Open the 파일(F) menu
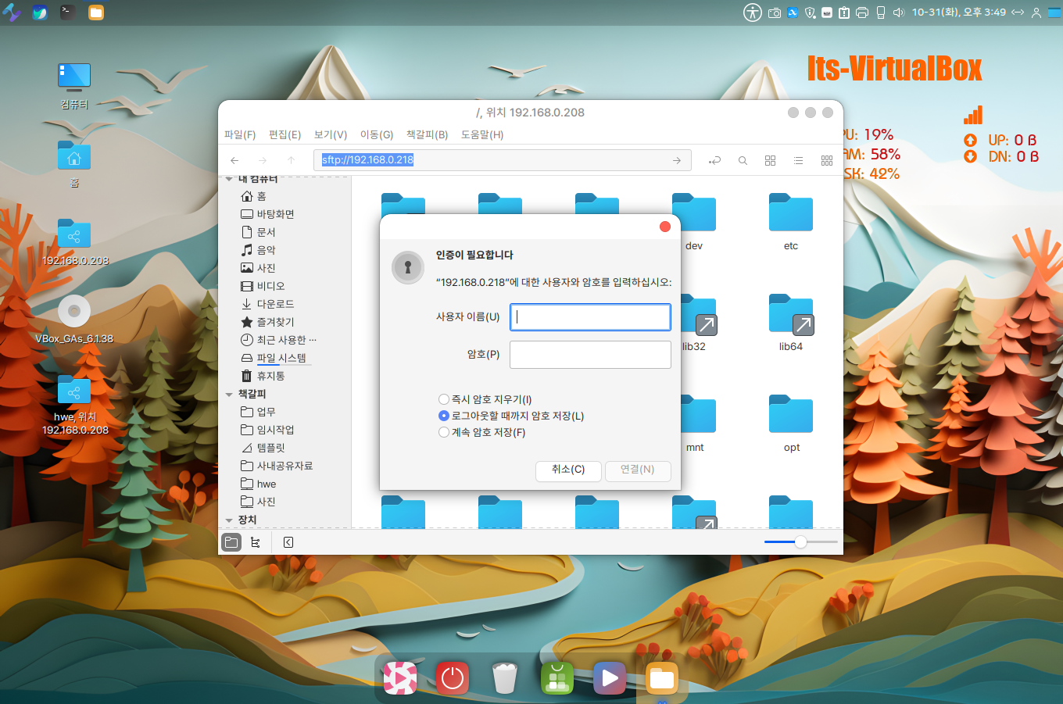The image size is (1063, 704). [x=239, y=134]
